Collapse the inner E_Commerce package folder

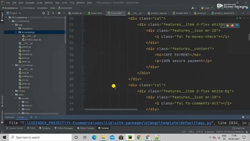13,65
